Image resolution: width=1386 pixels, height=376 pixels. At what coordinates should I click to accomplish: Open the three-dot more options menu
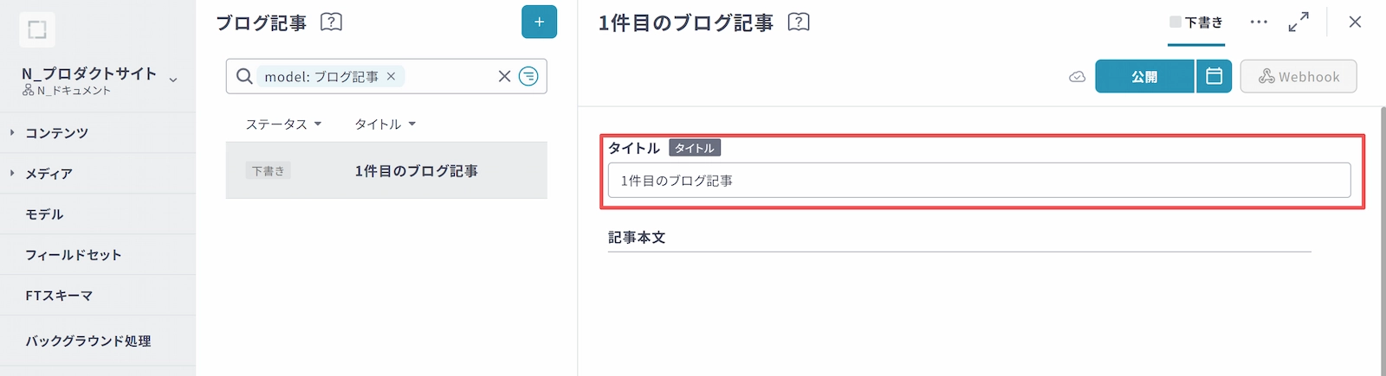(1259, 22)
